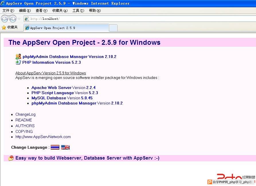Click 收藏夹 favorites button label

pyautogui.click(x=12, y=27)
